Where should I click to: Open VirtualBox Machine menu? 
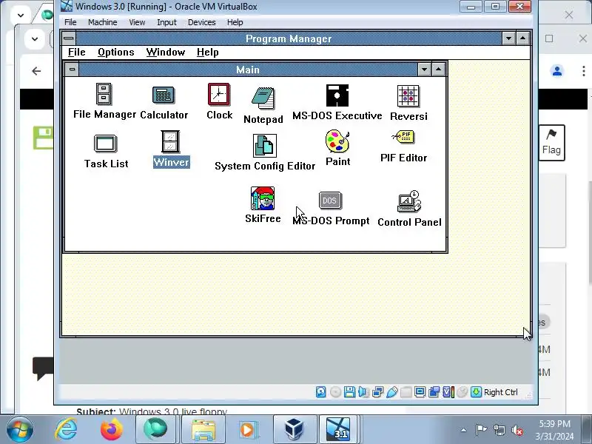[102, 22]
